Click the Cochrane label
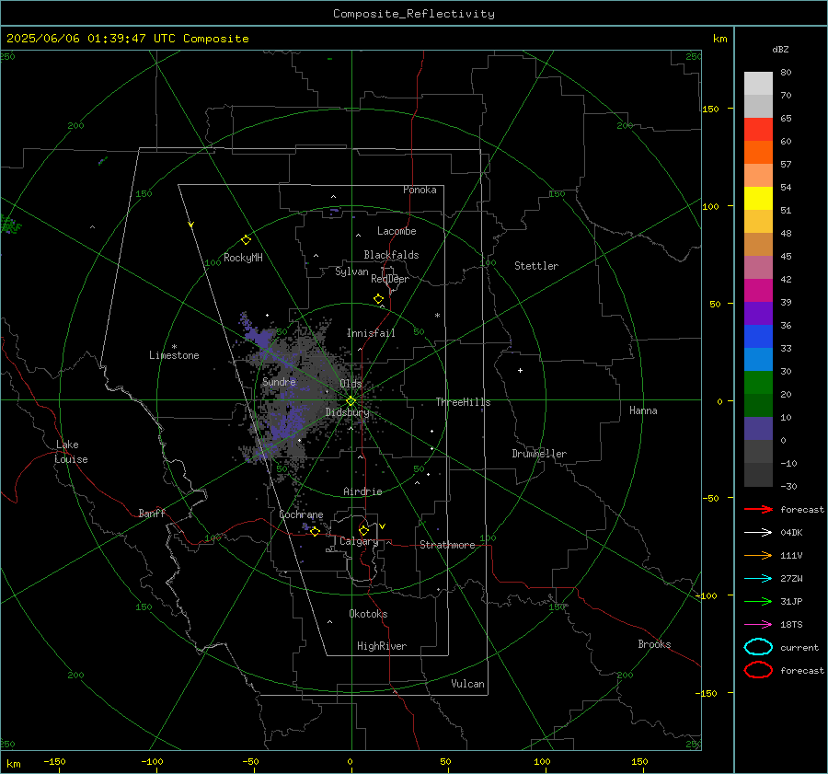 tap(301, 514)
